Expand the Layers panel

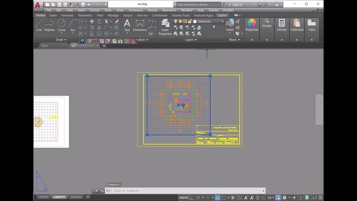coord(191,40)
